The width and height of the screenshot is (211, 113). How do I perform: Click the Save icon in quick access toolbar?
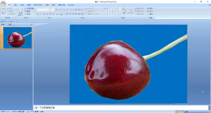2,21
